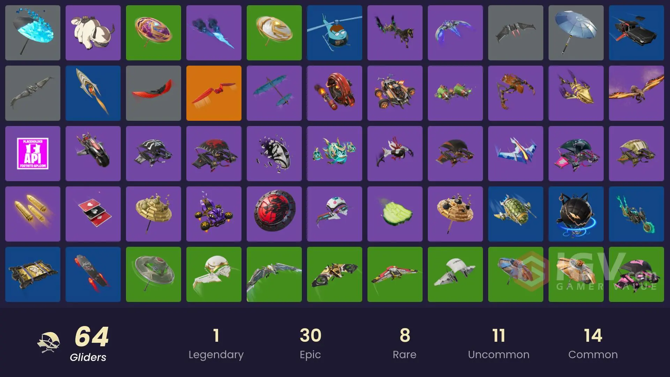Select the 14 Common count

[x=593, y=344]
